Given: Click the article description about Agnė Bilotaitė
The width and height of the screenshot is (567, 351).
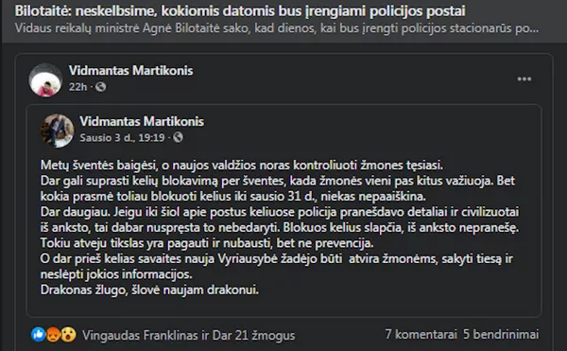Looking at the screenshot, I should coord(277,28).
